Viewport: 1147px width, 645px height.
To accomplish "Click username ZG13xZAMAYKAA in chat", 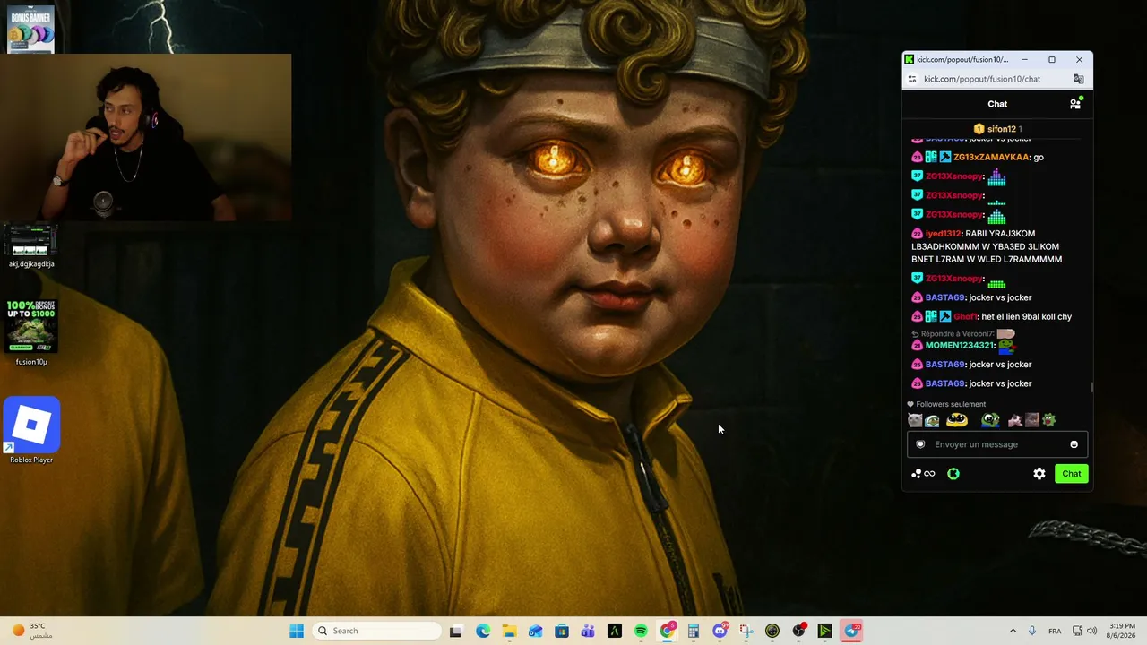I will click(x=992, y=157).
